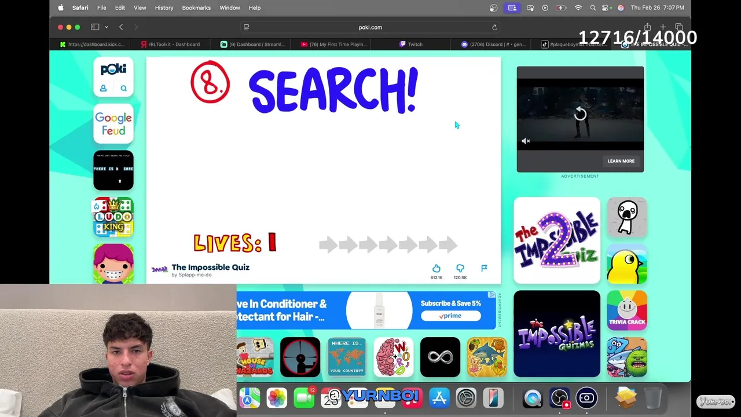
Task: Replay the advertisement video
Action: pyautogui.click(x=580, y=114)
